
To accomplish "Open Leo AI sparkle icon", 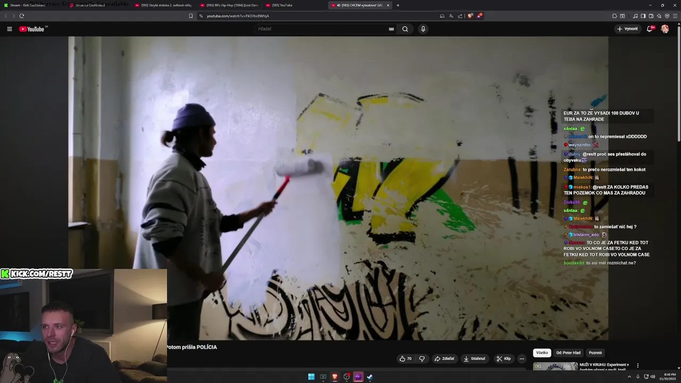I will click(659, 16).
